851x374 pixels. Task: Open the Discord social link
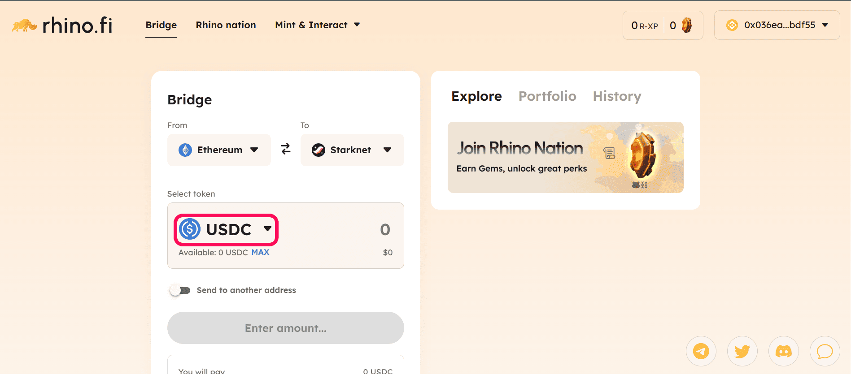click(784, 351)
